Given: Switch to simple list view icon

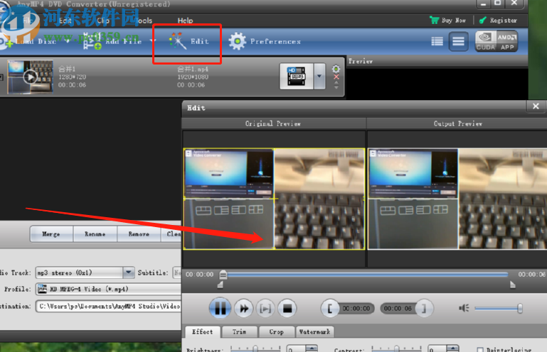Looking at the screenshot, I should (458, 41).
